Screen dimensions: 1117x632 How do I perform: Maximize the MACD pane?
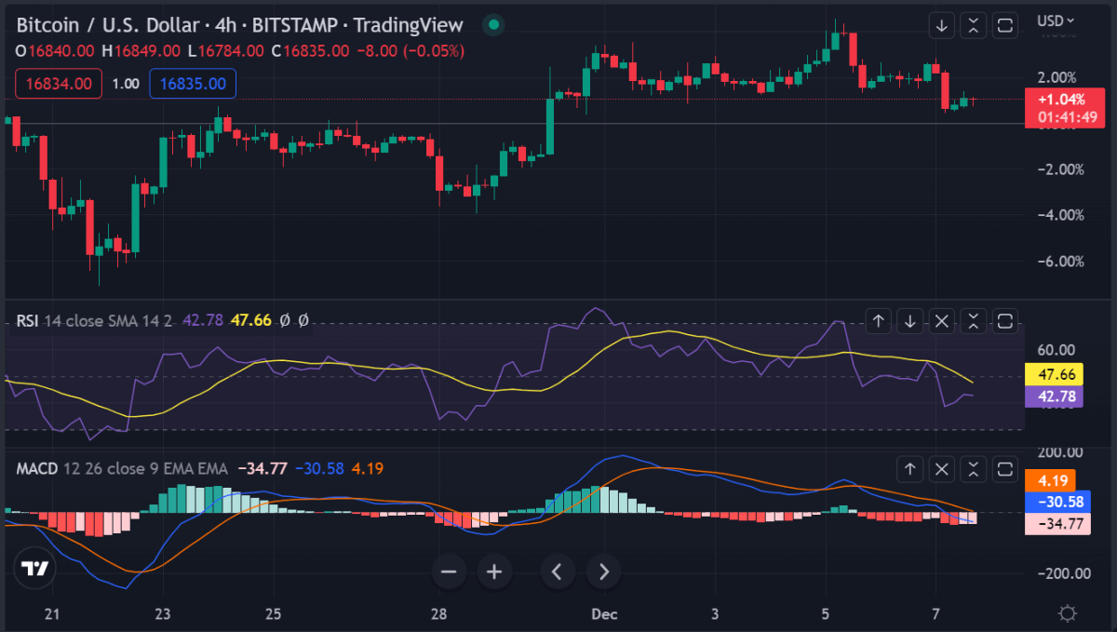[1005, 468]
